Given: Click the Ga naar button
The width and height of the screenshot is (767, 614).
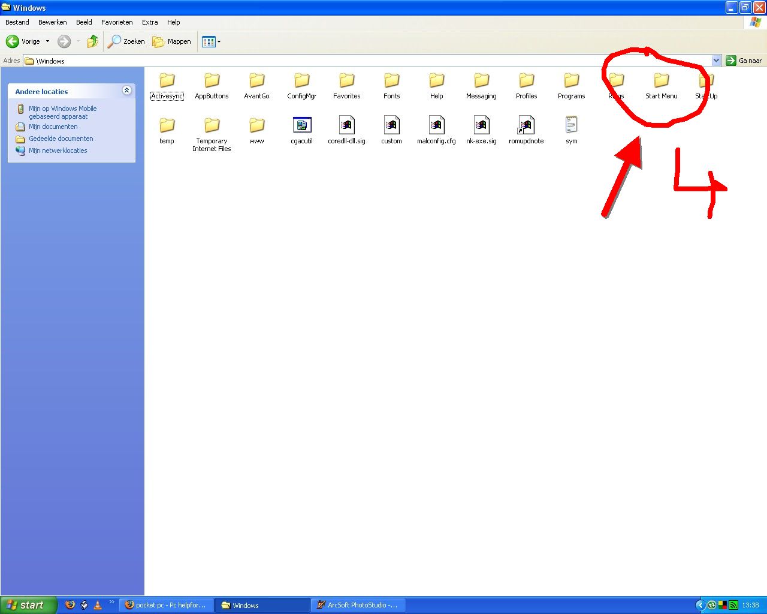Looking at the screenshot, I should click(x=744, y=61).
